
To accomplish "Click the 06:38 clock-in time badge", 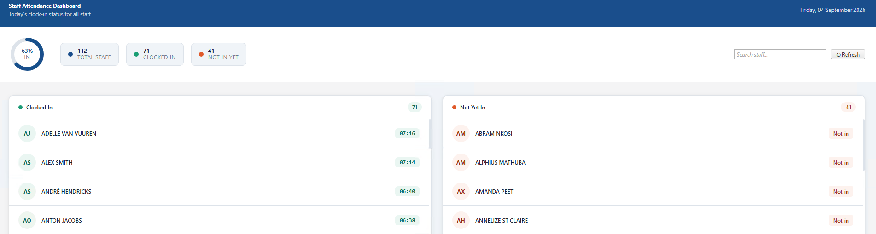I will pos(407,220).
